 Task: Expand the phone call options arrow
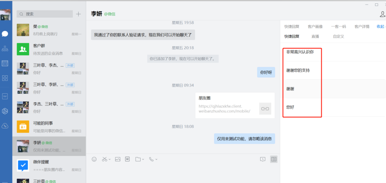click(156, 159)
